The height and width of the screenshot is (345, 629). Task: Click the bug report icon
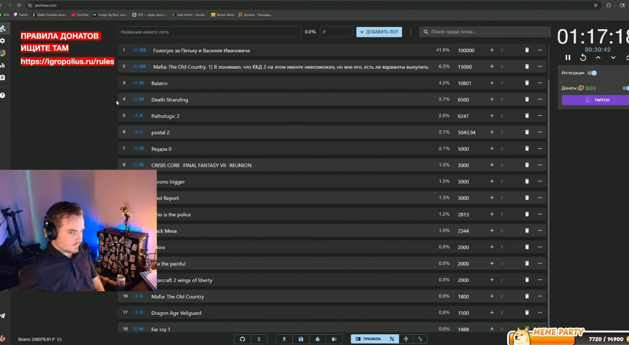[x=317, y=339]
